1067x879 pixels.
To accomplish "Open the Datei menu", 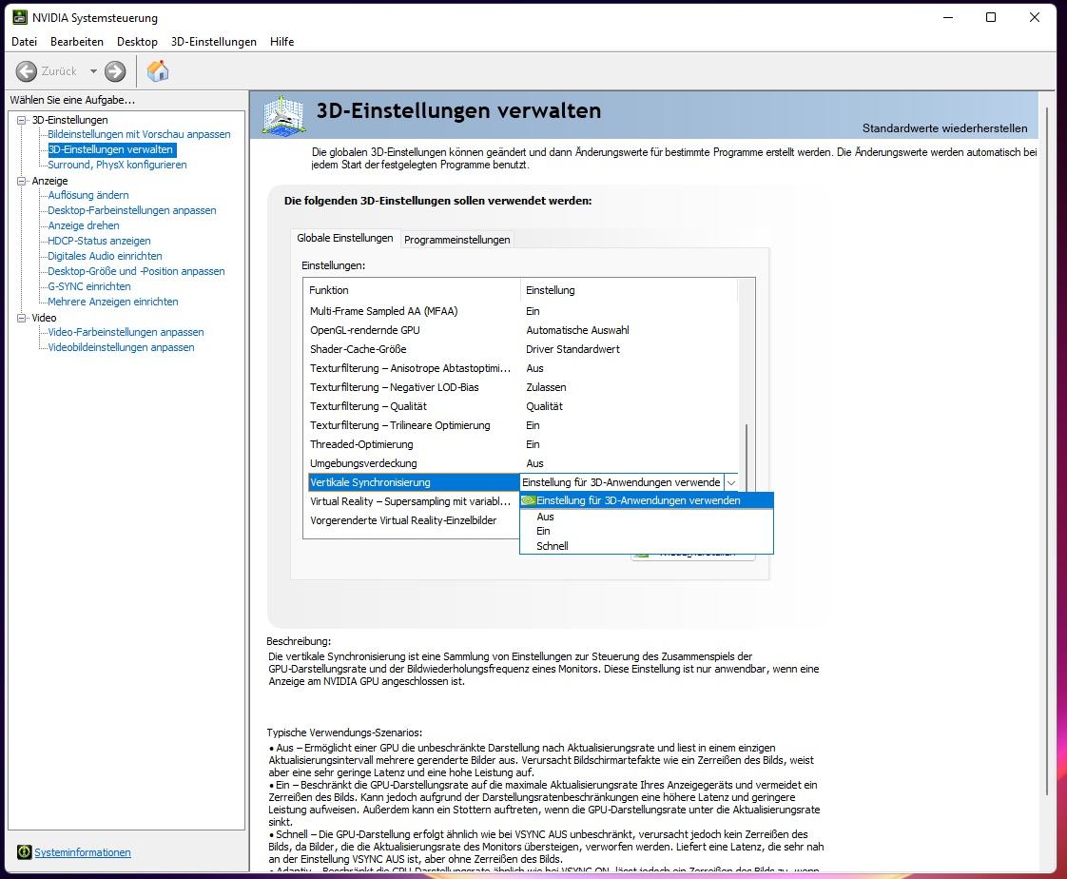I will (x=24, y=42).
